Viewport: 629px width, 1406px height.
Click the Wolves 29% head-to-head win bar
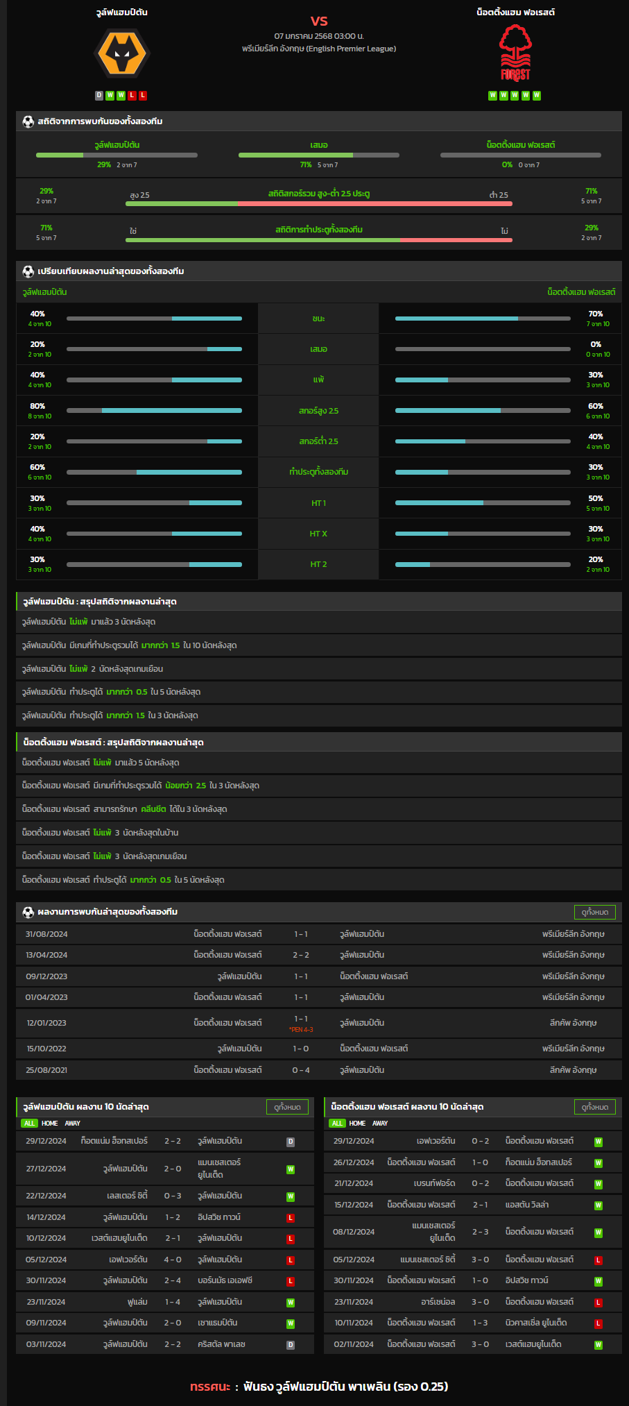click(117, 155)
